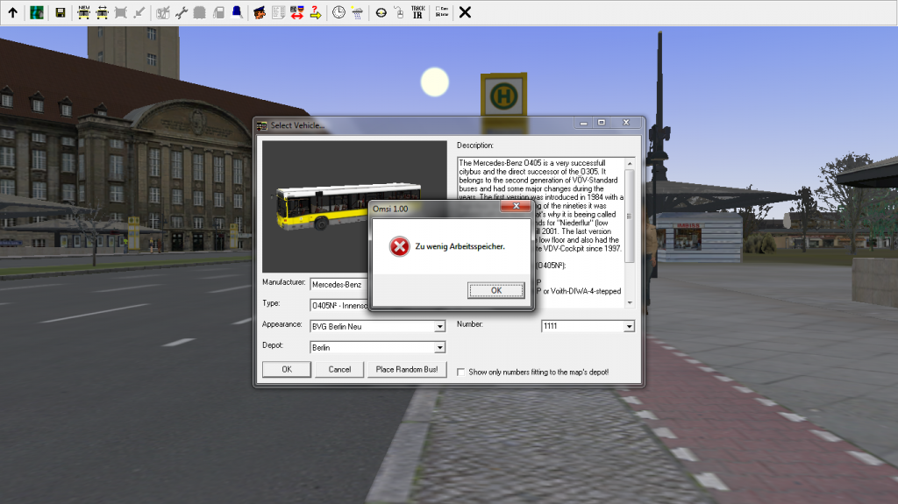Close the Select Vehicle window

[x=626, y=123]
